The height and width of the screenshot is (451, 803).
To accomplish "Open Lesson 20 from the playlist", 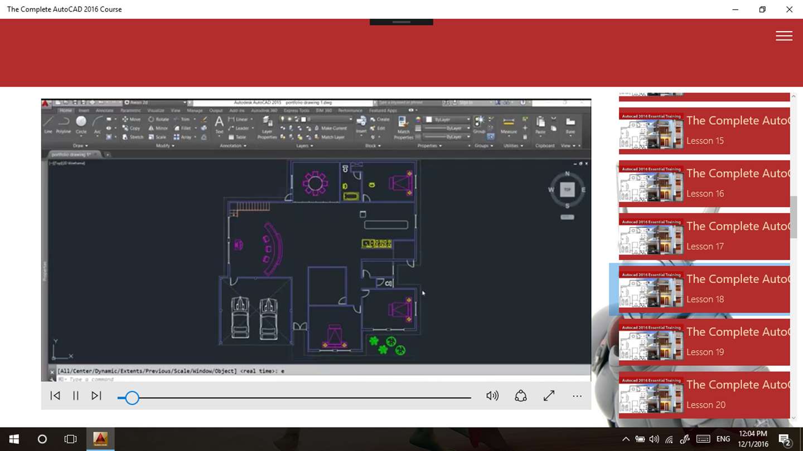I will pos(704,395).
